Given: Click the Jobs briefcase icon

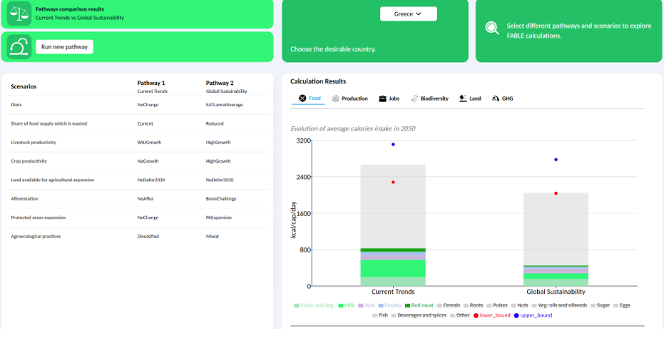Looking at the screenshot, I should coord(382,98).
